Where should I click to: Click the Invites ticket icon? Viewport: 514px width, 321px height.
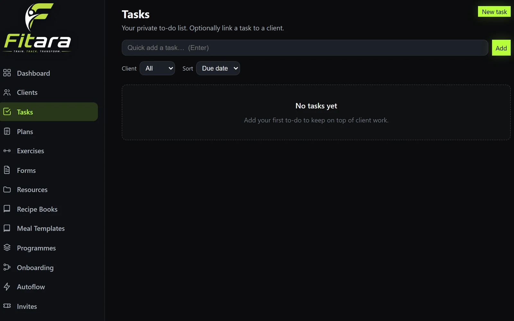pyautogui.click(x=7, y=306)
